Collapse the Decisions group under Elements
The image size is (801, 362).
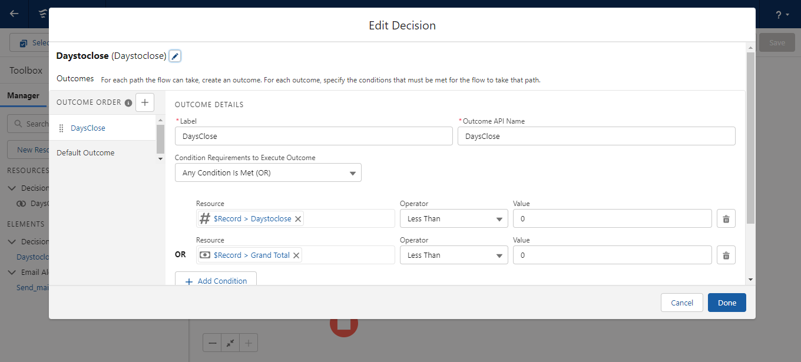tap(12, 241)
